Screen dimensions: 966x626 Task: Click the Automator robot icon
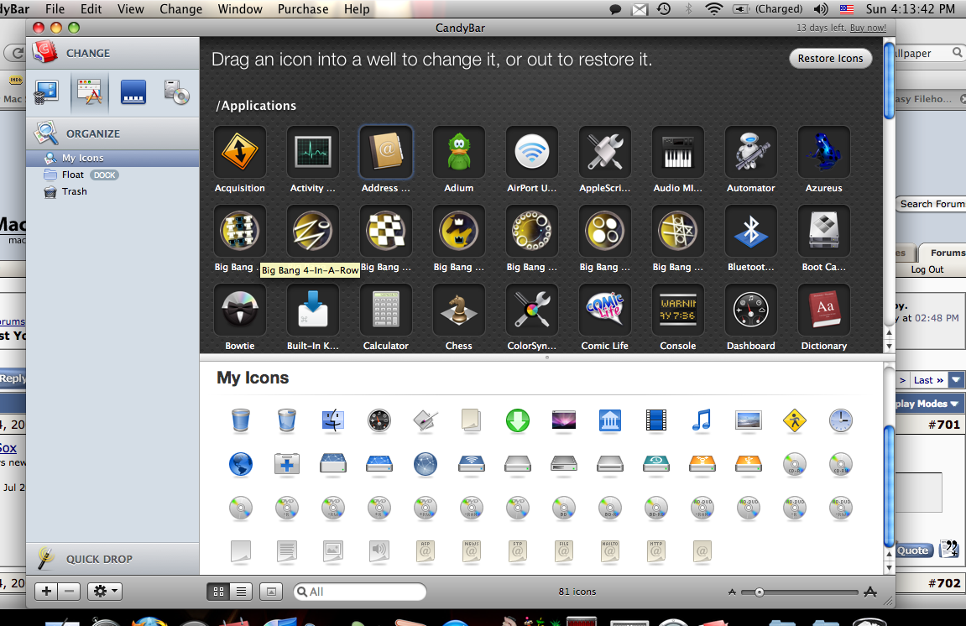tap(751, 152)
